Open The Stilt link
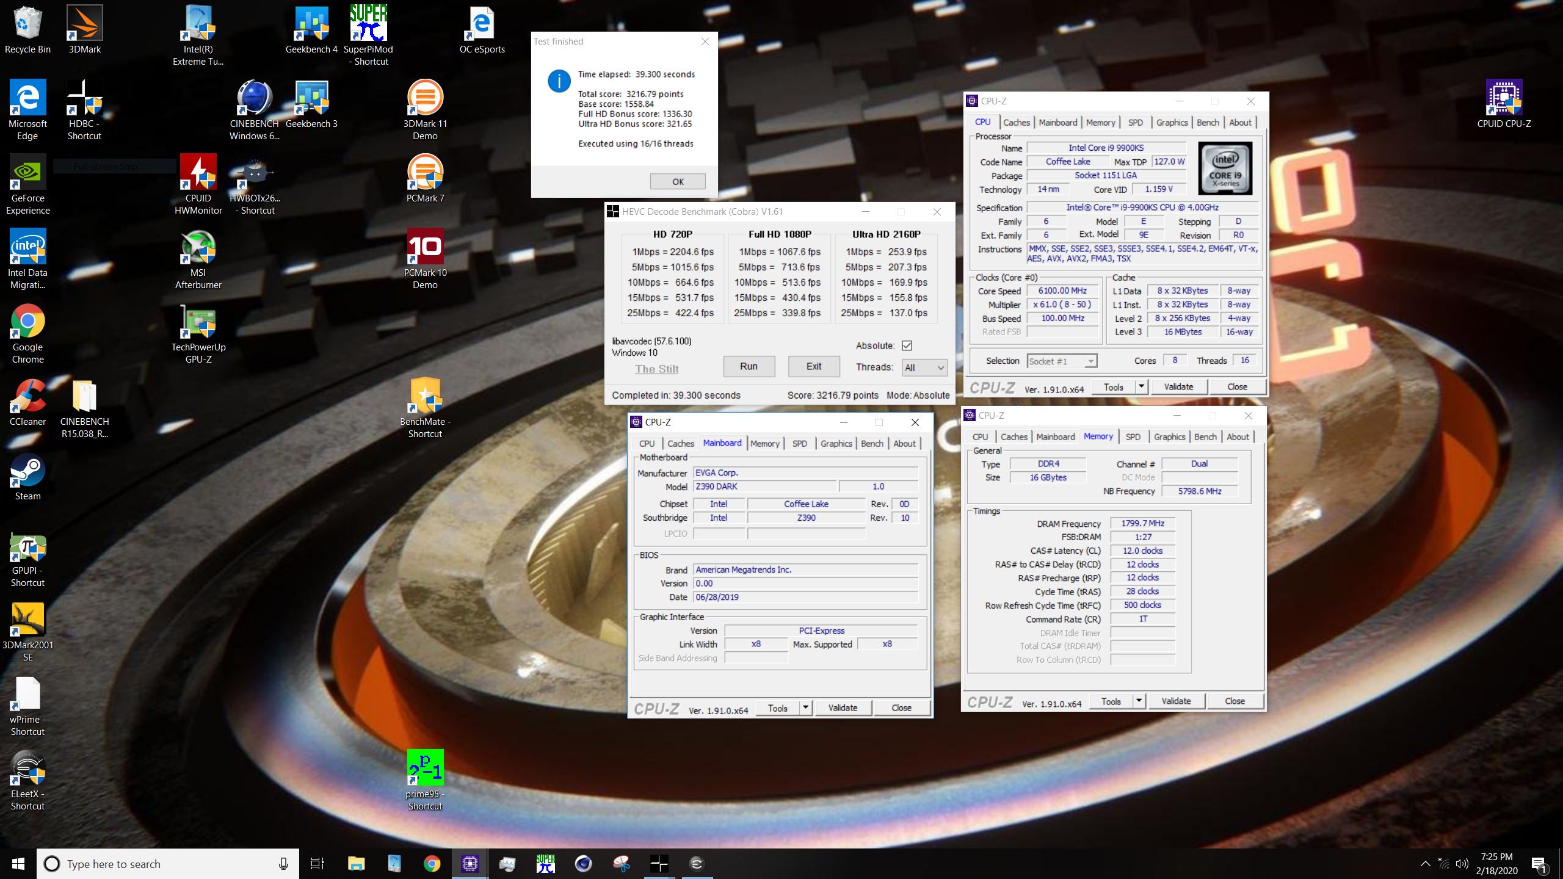The image size is (1563, 879). point(656,369)
